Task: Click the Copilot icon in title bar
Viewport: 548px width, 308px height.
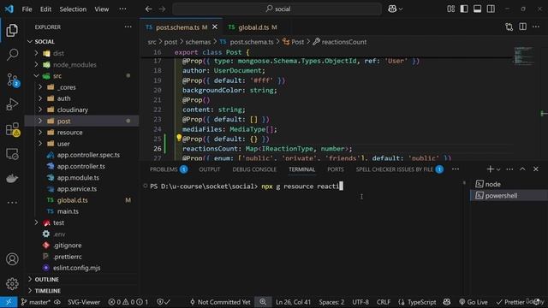Action: (x=392, y=9)
